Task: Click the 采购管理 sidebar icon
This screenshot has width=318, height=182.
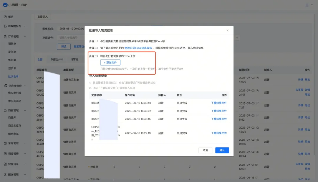Action: (5, 143)
